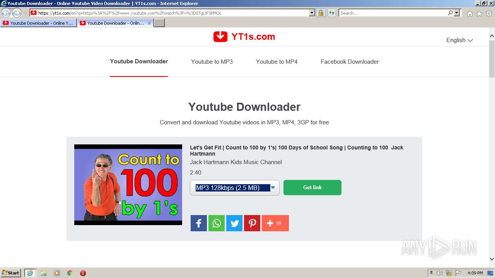Open Internet Explorer from the taskbar
This screenshot has height=278, width=495.
[30, 273]
